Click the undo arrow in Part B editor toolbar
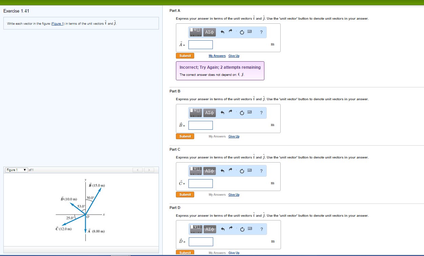Screen dimensions: 424x256 [222, 112]
